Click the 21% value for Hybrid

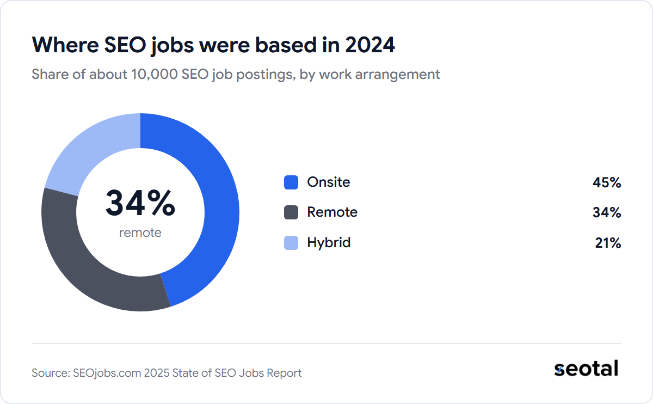tap(608, 243)
